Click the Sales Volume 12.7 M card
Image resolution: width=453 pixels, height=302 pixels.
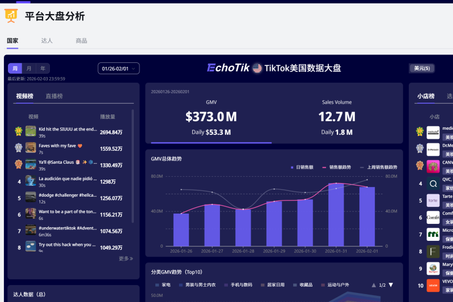(x=337, y=118)
